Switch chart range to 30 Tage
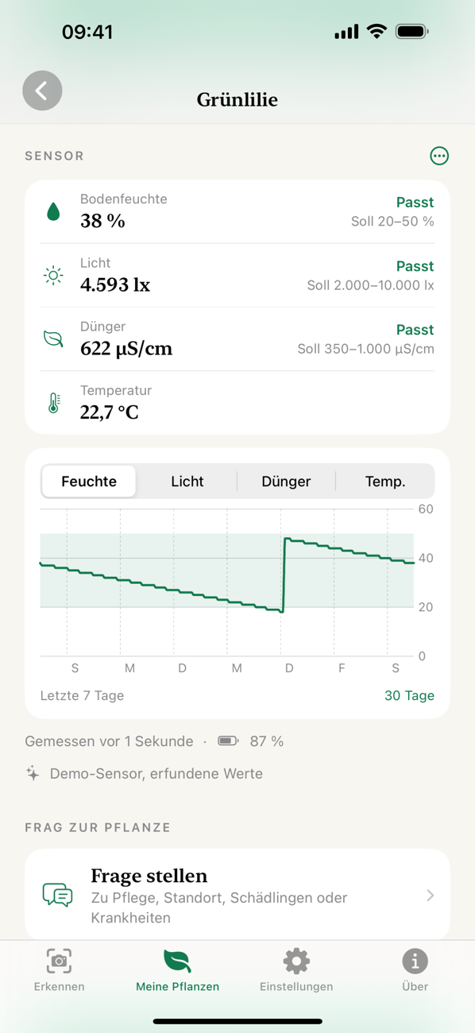 [x=409, y=695]
